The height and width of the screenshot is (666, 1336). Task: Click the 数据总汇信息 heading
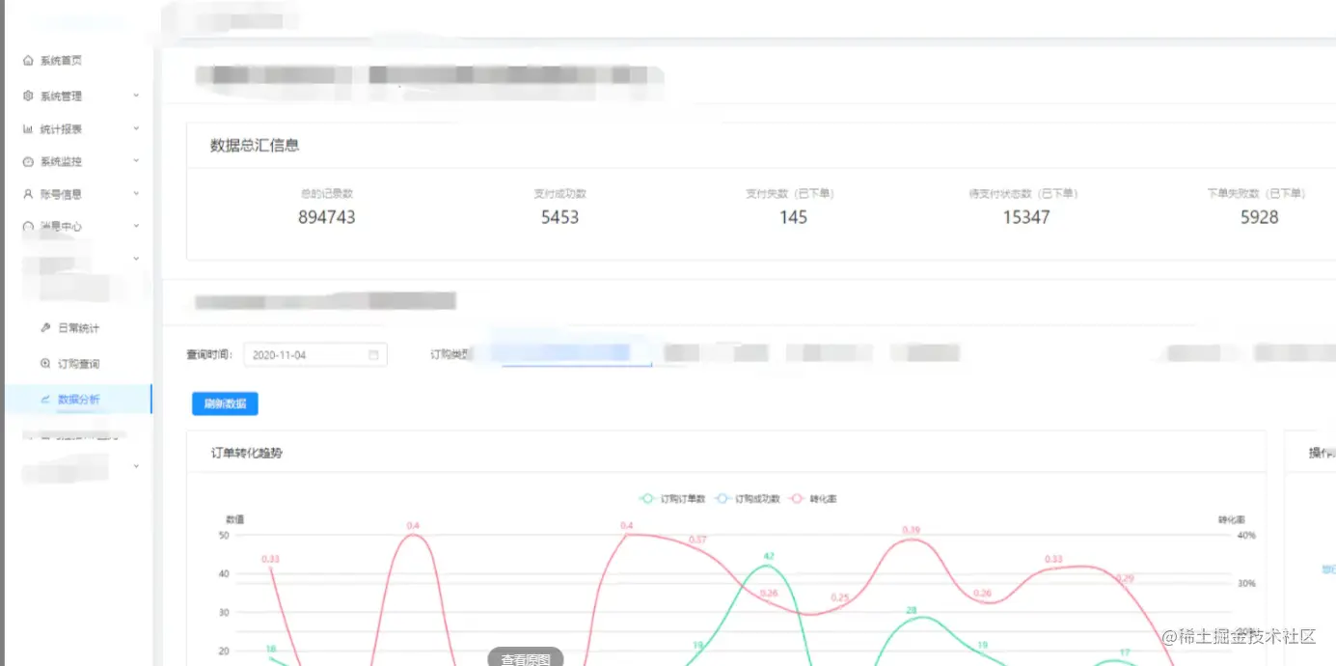pyautogui.click(x=255, y=146)
